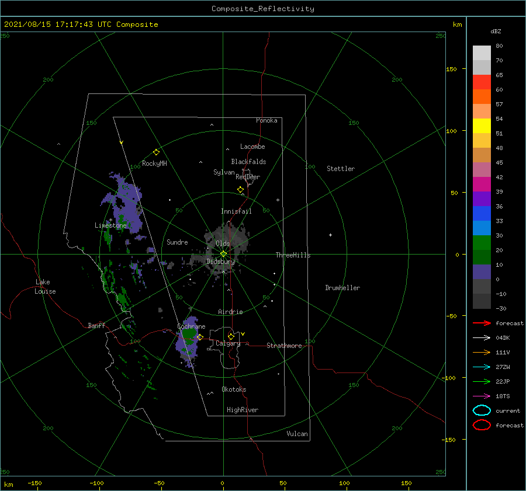Click the Vulcan label
This screenshot has height=491, width=526.
(297, 434)
